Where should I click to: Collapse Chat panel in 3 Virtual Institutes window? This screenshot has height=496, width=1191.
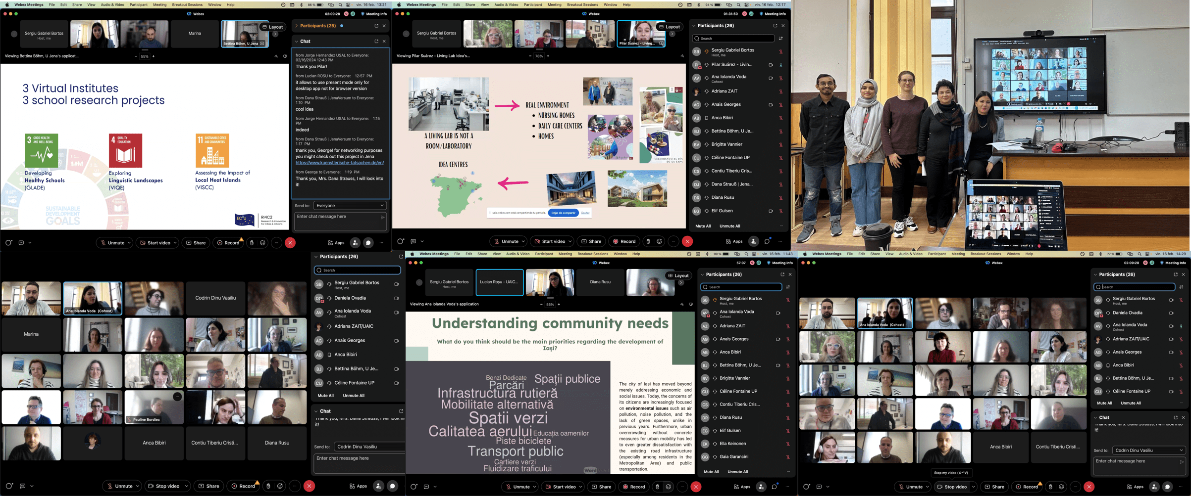tap(296, 42)
